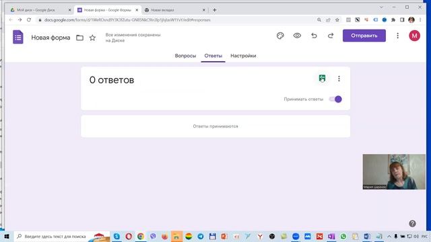This screenshot has height=242, width=431.
Task: Toggle the Принимать ответы switch
Action: 335,99
